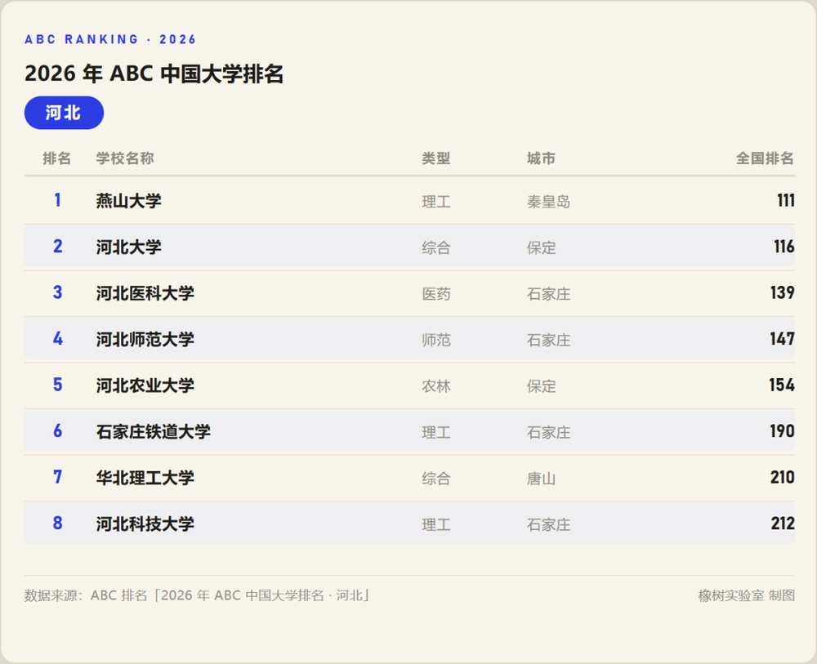Select national rank 190
The width and height of the screenshot is (817, 664).
pyautogui.click(x=783, y=431)
